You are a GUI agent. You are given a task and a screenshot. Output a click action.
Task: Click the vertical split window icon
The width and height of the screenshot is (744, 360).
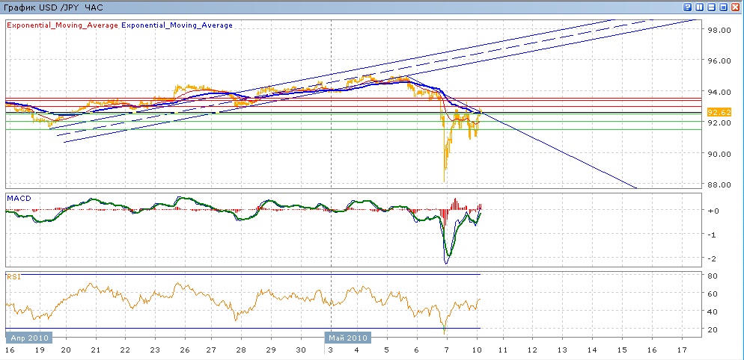700,7
